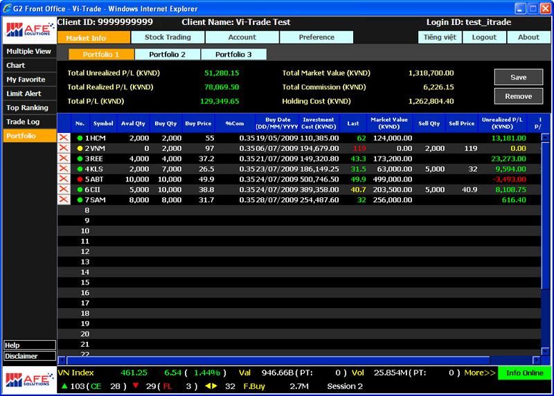This screenshot has width=554, height=396.
Task: Click the AFE Solutions logo at bottom left
Action: [x=29, y=380]
